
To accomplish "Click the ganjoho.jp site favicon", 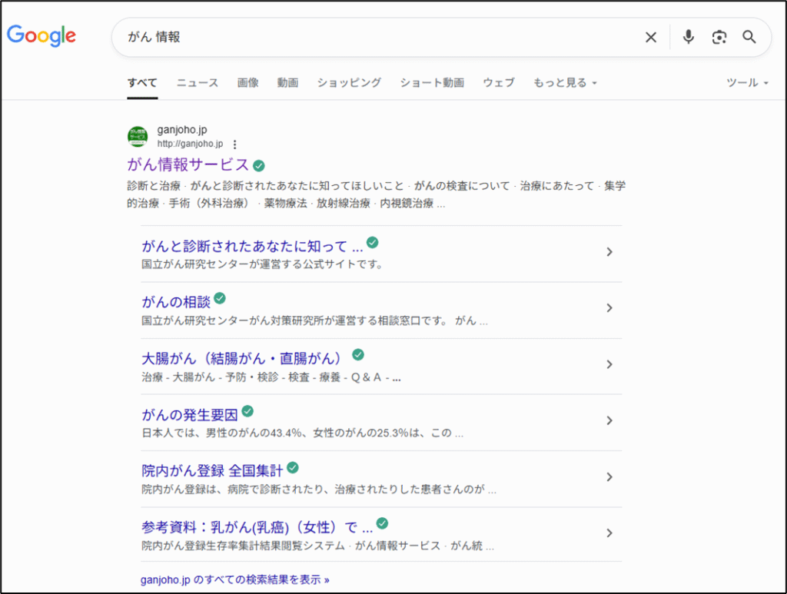I will [138, 137].
